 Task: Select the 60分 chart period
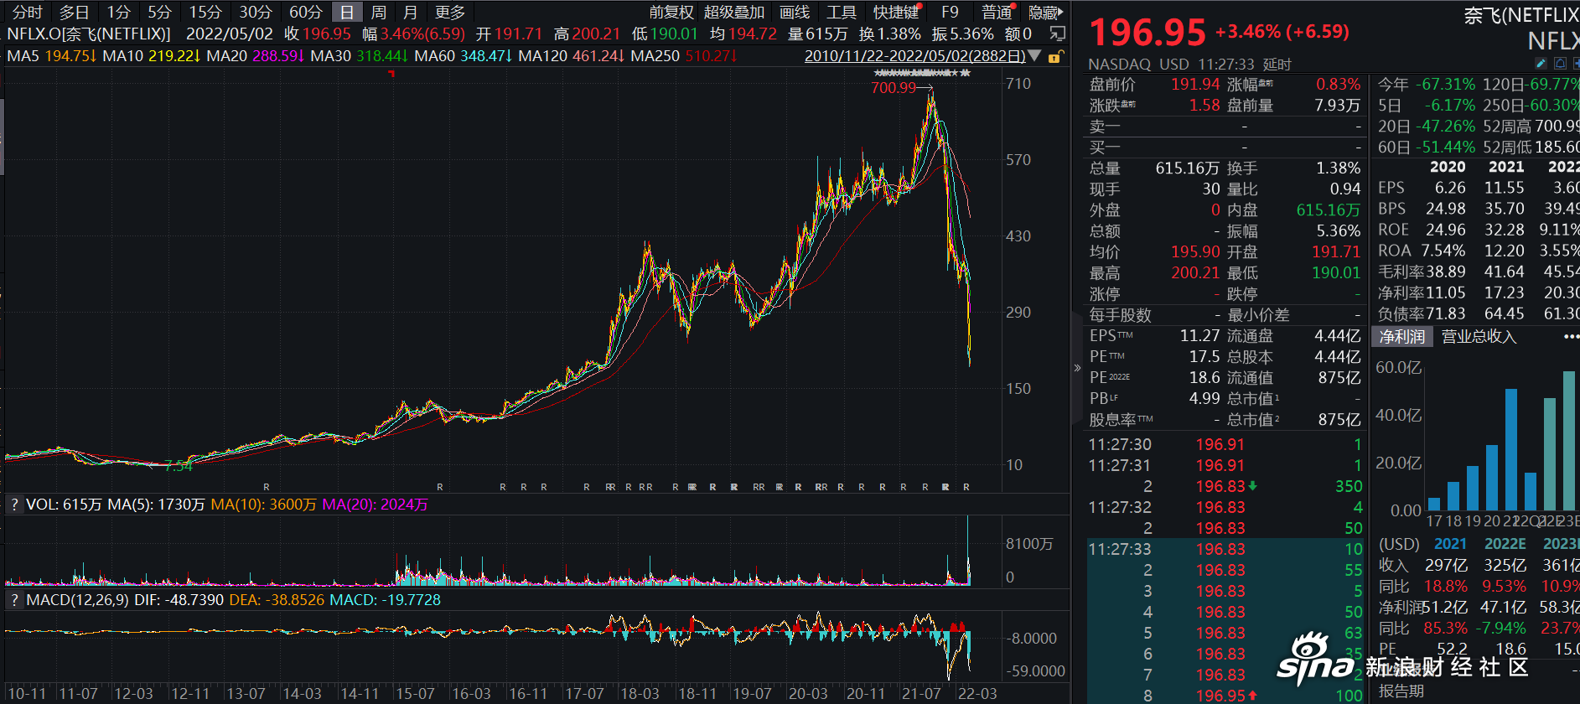tap(306, 12)
